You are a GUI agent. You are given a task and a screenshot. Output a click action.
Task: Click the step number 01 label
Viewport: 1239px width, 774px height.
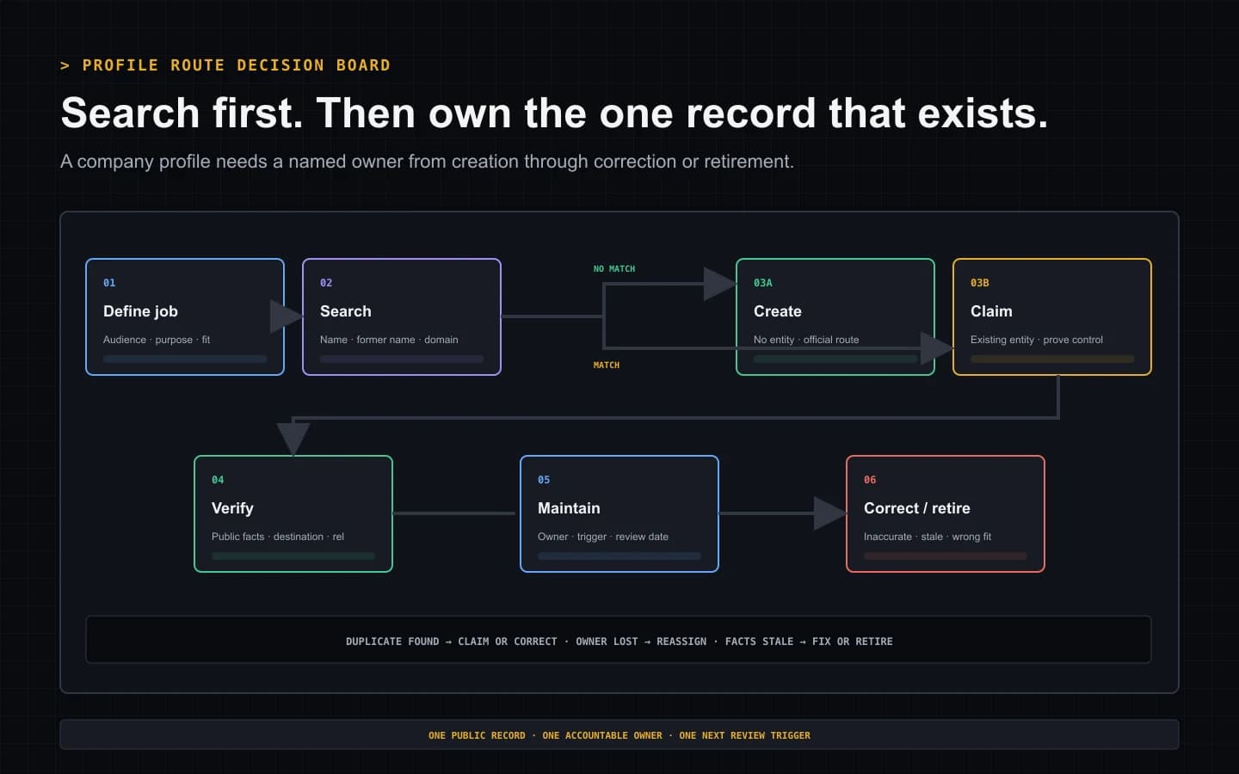pyautogui.click(x=109, y=283)
